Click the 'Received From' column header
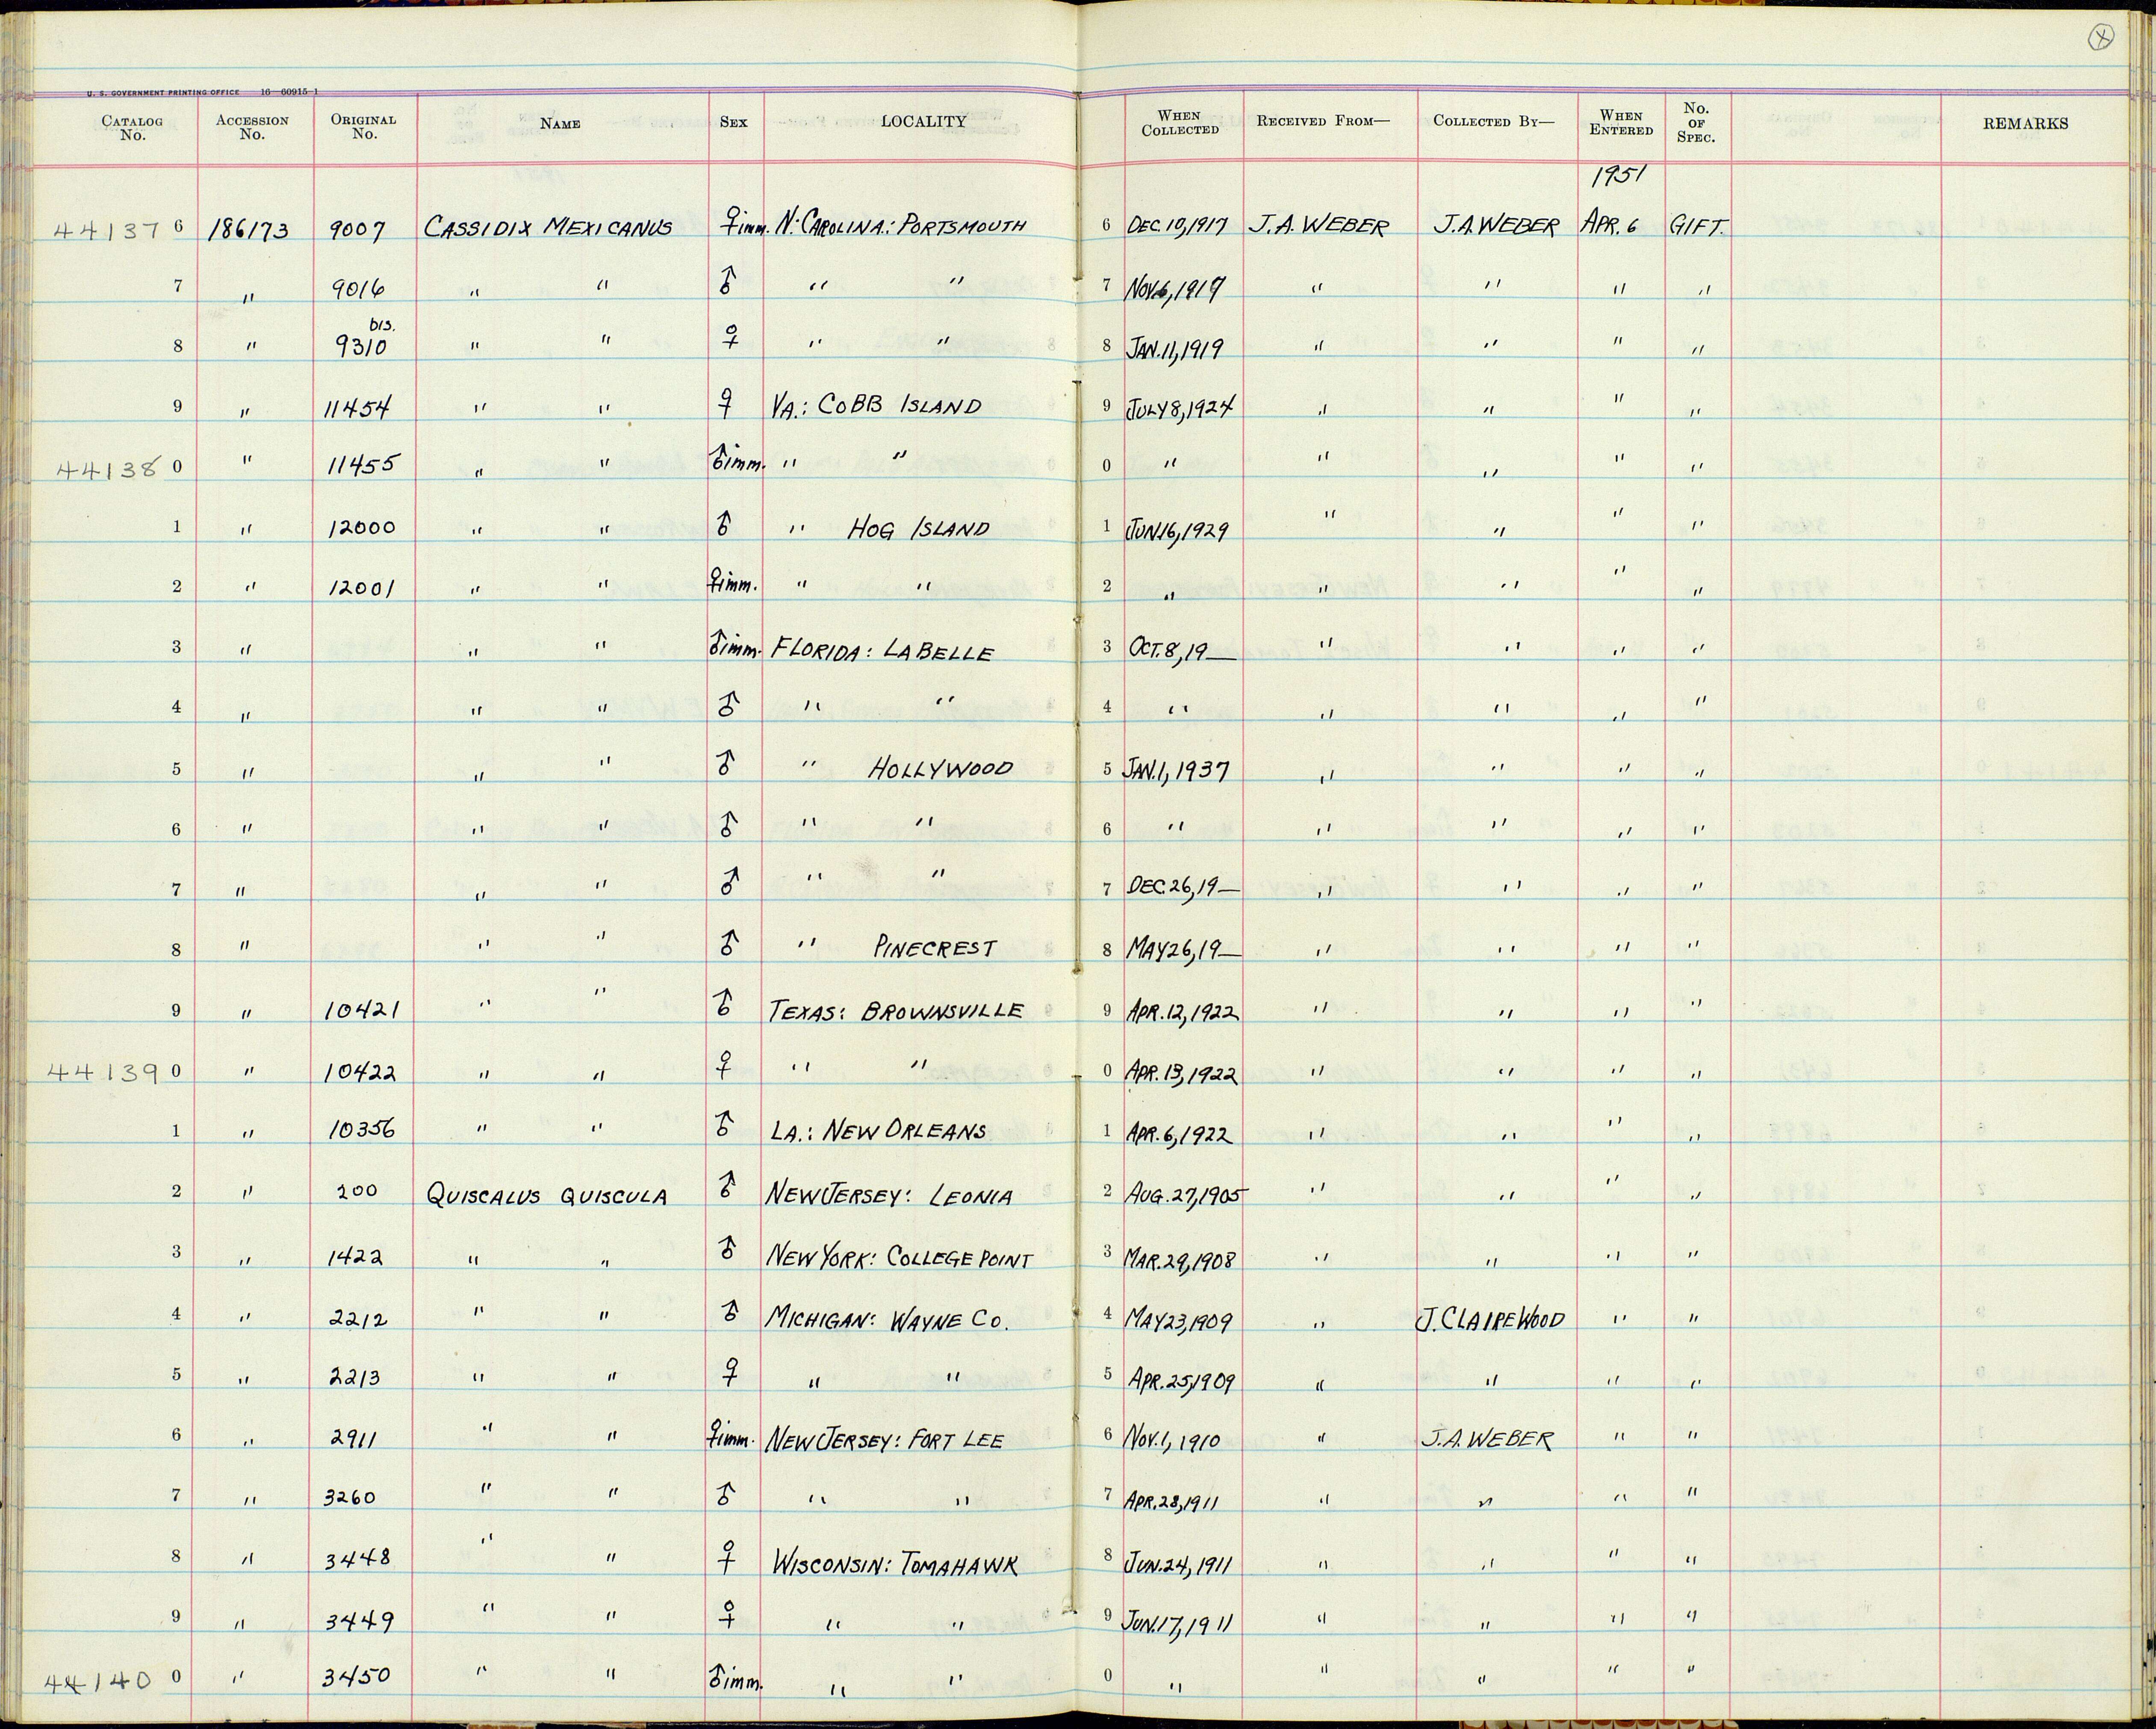Screen dimensions: 2156x1729 pos(1323,121)
